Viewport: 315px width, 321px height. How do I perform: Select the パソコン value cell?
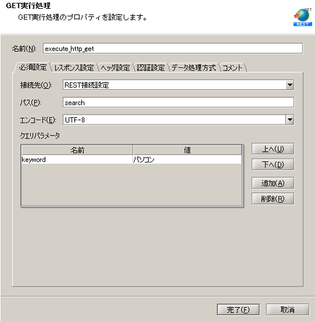coord(187,159)
